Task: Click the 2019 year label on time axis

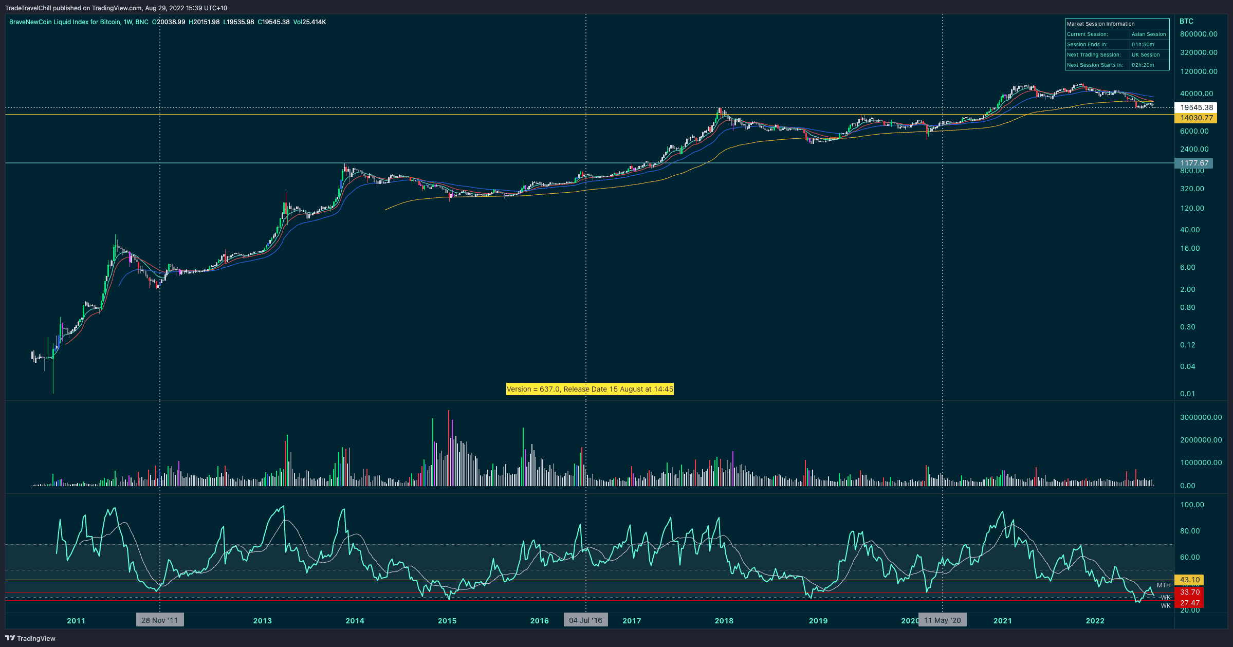Action: tap(818, 620)
